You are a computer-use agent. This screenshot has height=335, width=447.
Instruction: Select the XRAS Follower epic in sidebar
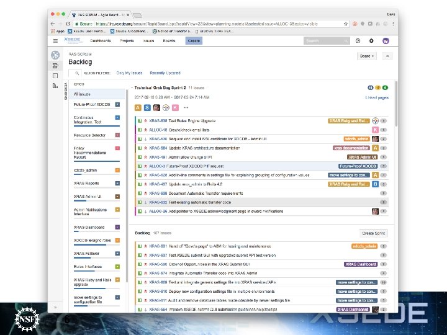pos(86,254)
